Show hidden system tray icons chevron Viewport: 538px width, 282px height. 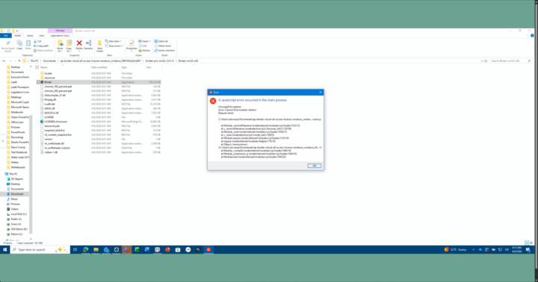pos(473,250)
